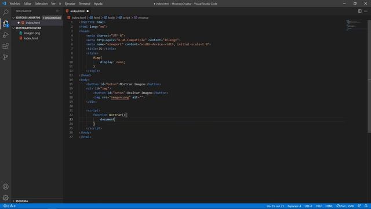Click the html breadcrumb element
Image resolution: width=371 pixels, height=209 pixels.
click(x=95, y=18)
